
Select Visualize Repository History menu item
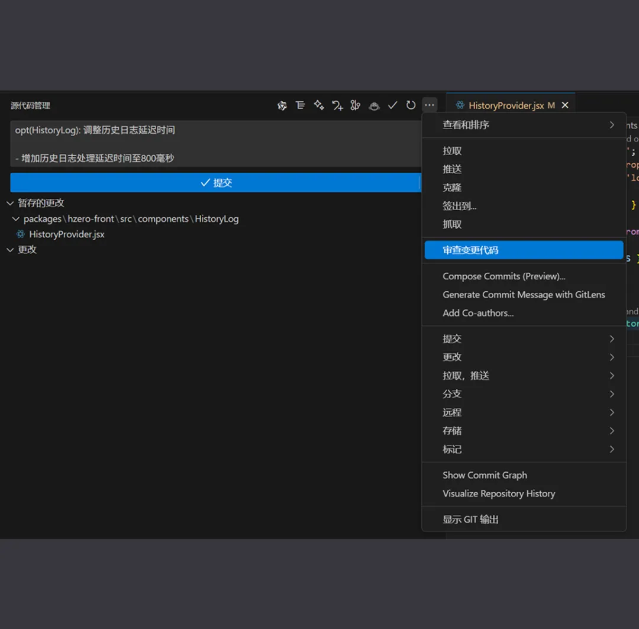(x=524, y=493)
